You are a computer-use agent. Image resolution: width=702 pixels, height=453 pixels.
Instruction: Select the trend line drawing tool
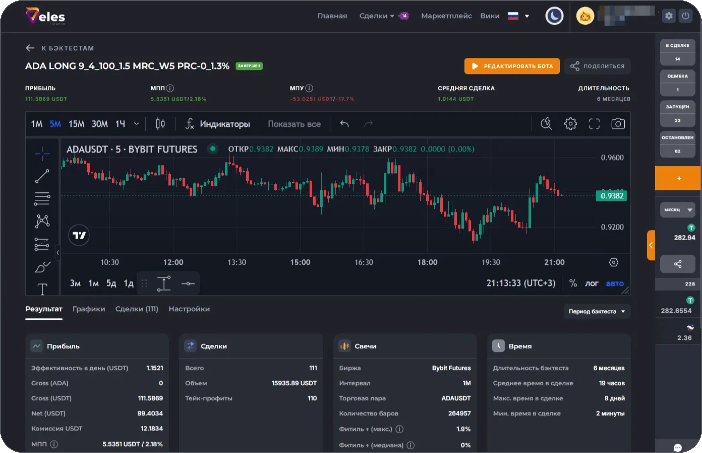42,176
